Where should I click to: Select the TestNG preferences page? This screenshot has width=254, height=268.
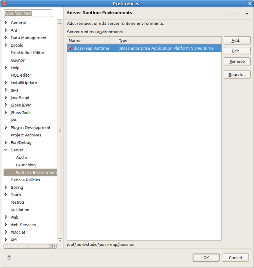point(18,202)
